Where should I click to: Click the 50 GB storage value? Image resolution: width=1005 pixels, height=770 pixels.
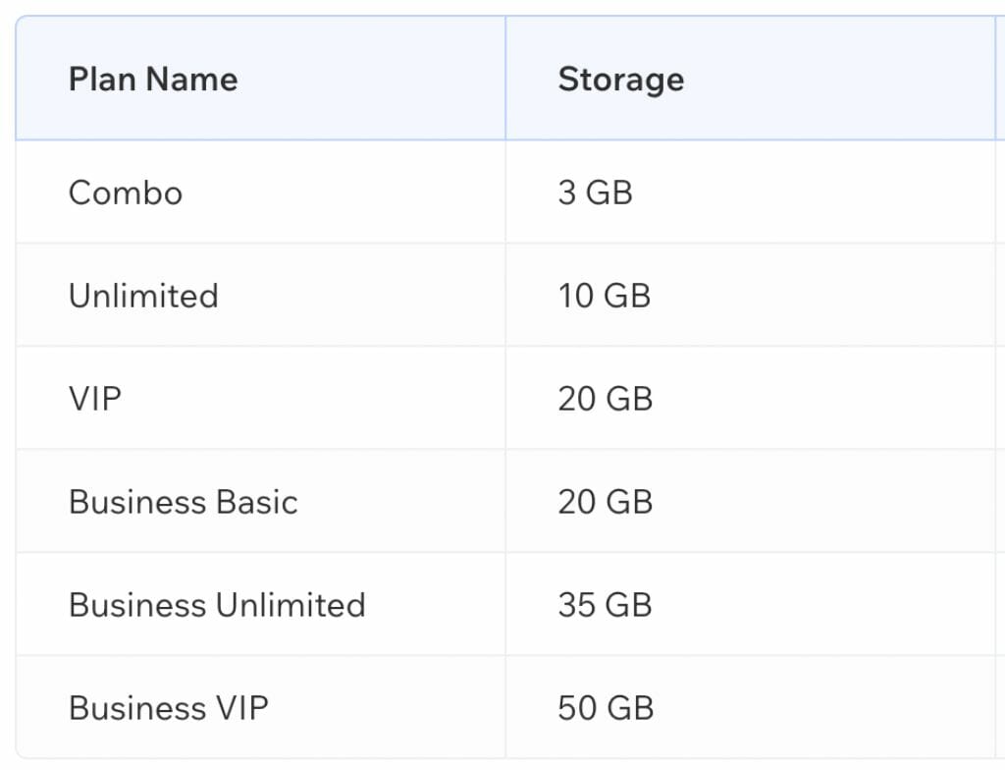(x=606, y=708)
